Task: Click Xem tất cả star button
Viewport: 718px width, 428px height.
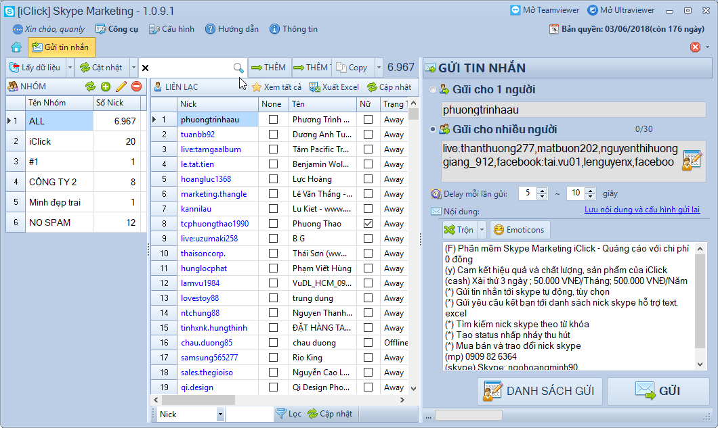Action: pos(276,87)
